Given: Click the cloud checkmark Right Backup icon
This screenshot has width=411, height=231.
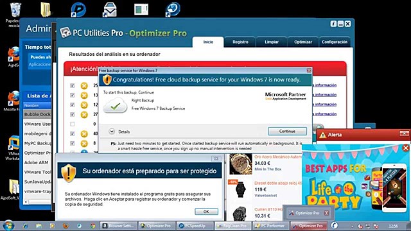Looking at the screenshot, I should click(x=115, y=105).
